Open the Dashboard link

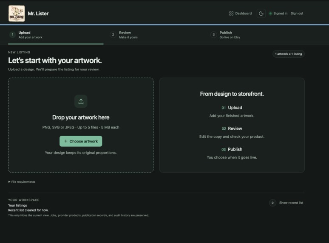click(241, 14)
